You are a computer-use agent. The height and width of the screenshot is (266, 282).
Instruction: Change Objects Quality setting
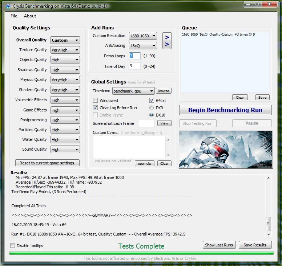pos(65,60)
